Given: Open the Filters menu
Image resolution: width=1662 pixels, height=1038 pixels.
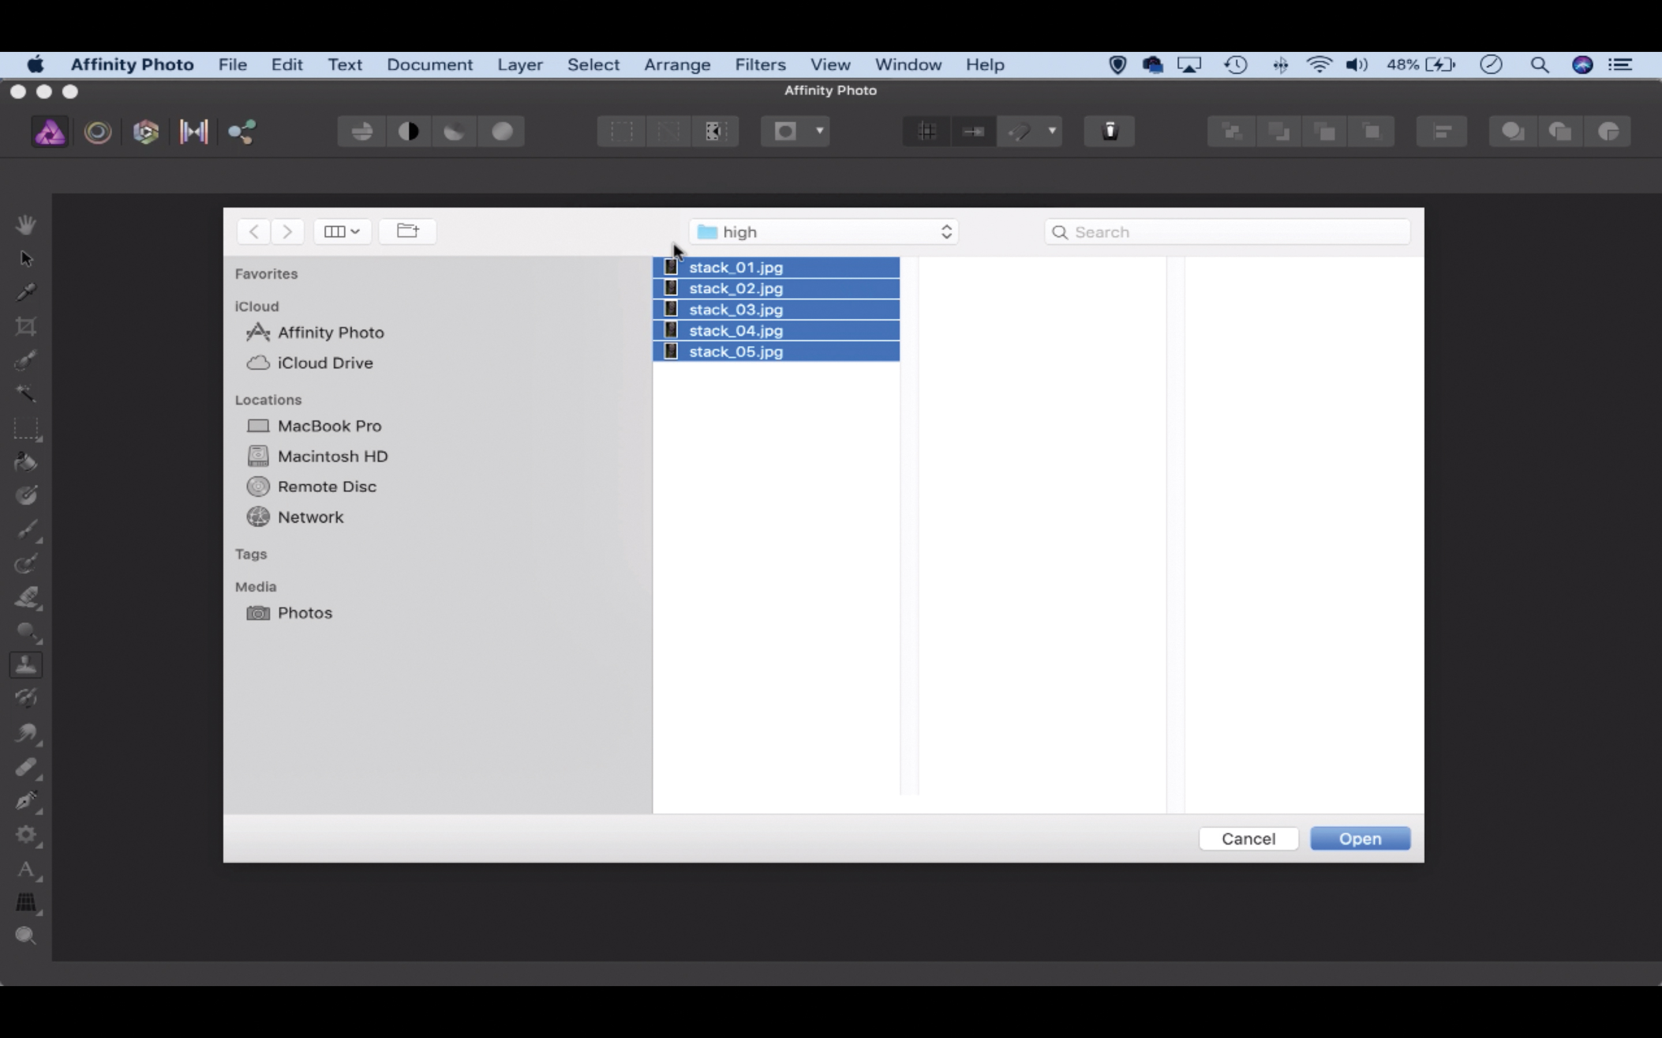Looking at the screenshot, I should (x=759, y=65).
